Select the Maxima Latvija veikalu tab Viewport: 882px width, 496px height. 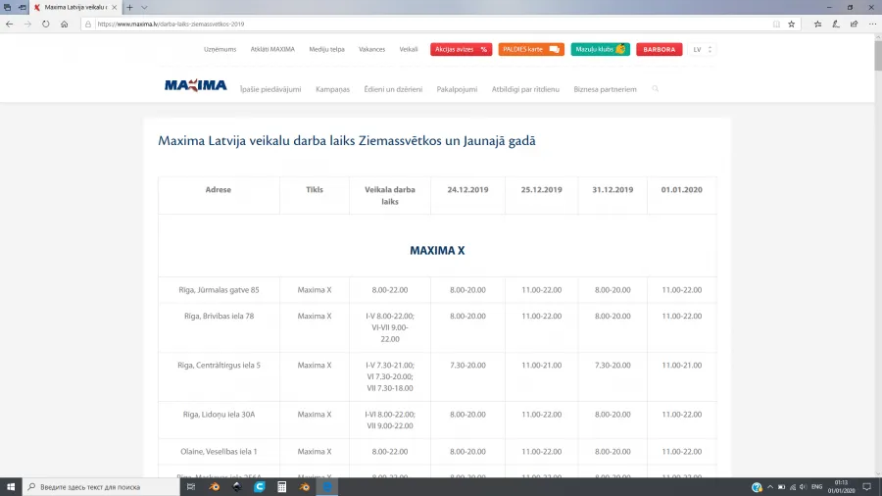75,7
